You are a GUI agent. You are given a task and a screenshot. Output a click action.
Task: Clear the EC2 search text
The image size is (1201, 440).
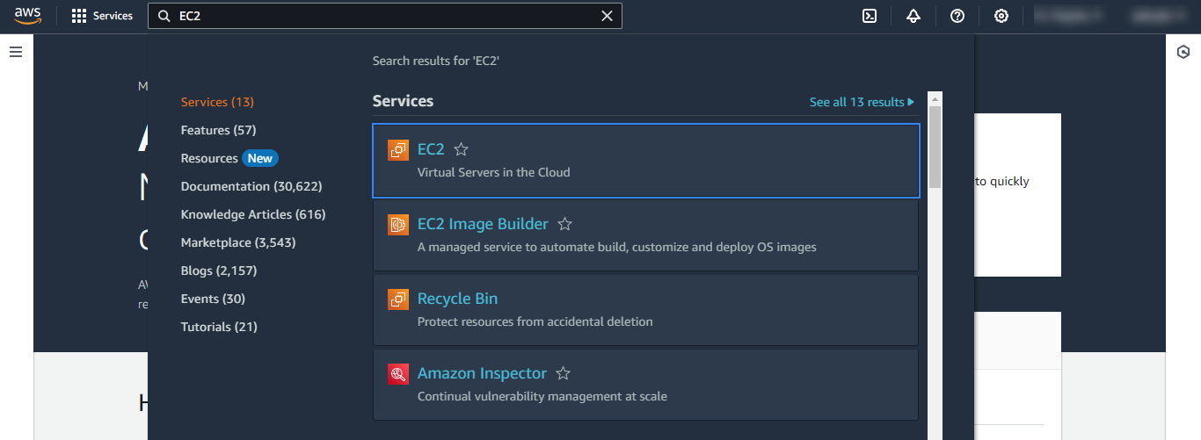click(607, 16)
